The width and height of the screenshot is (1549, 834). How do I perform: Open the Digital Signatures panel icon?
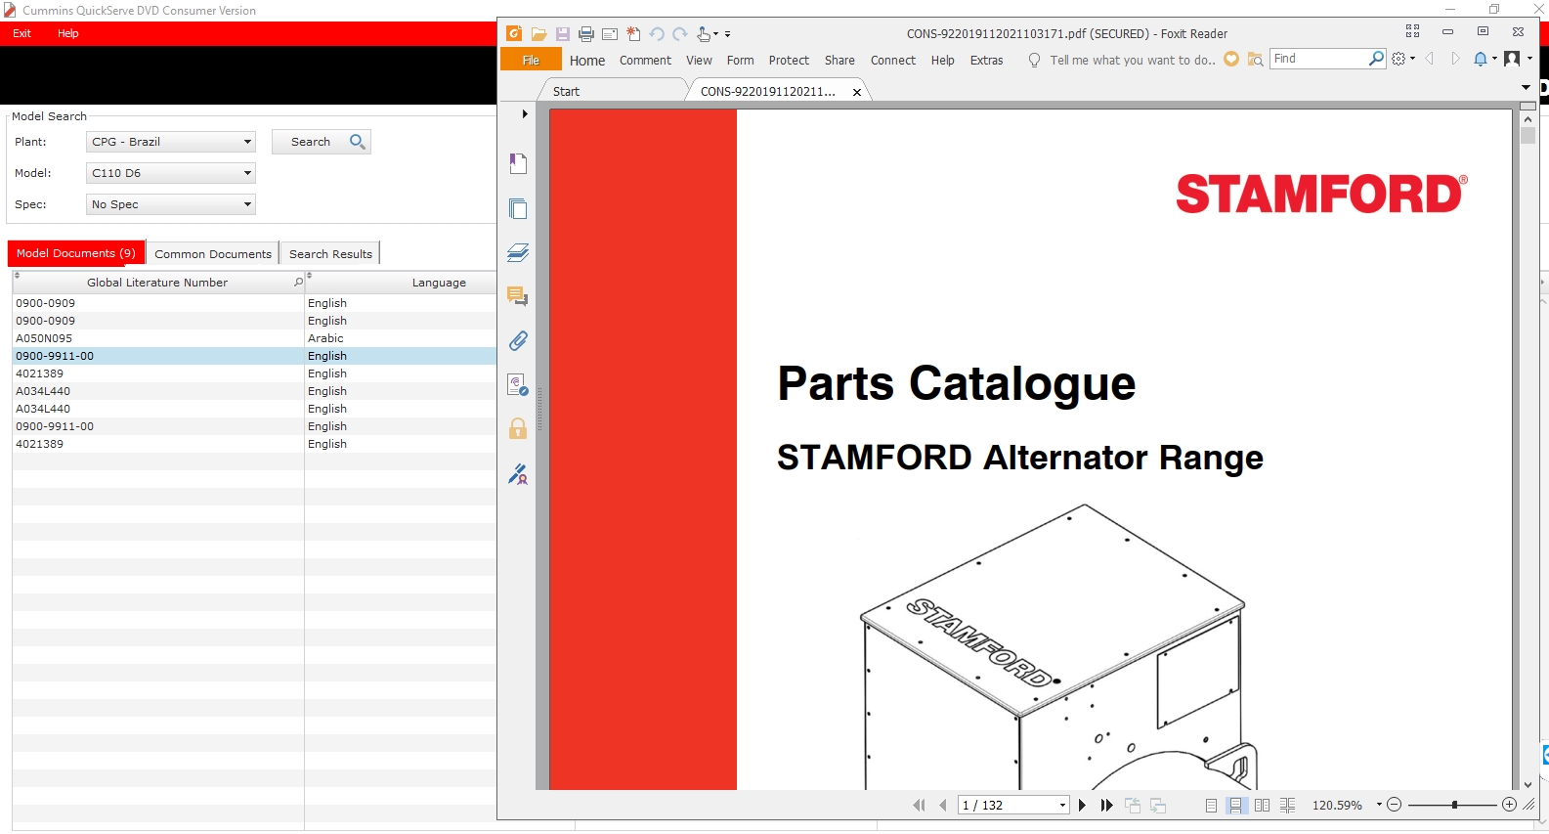coord(518,384)
